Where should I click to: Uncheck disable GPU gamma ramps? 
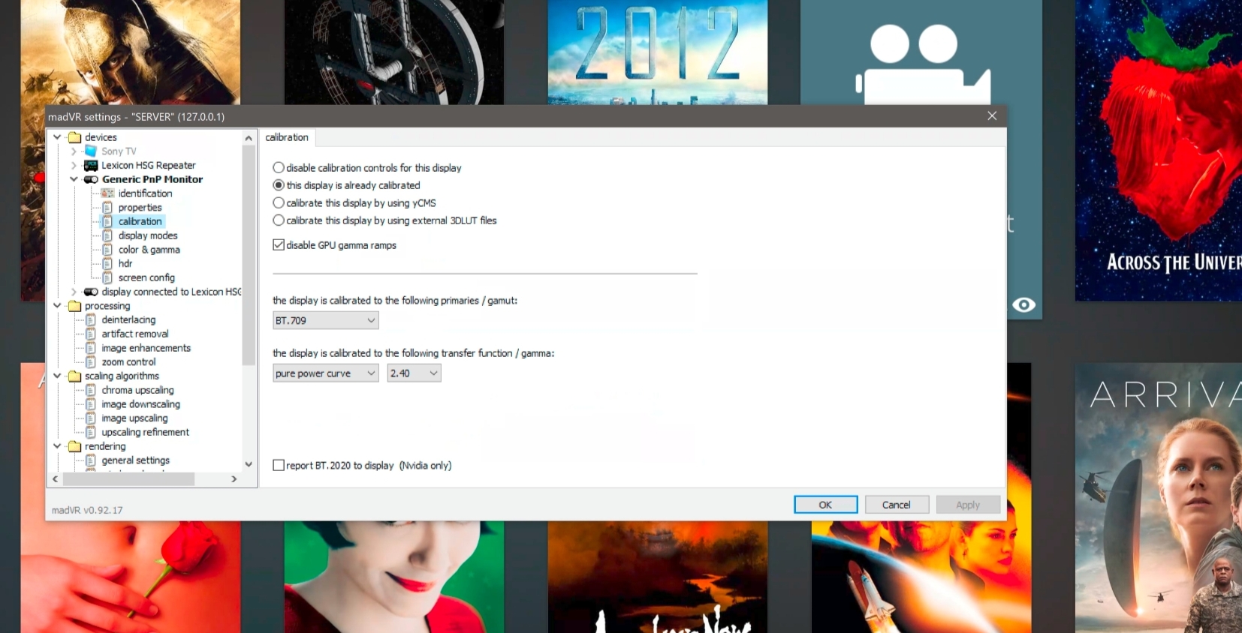279,245
